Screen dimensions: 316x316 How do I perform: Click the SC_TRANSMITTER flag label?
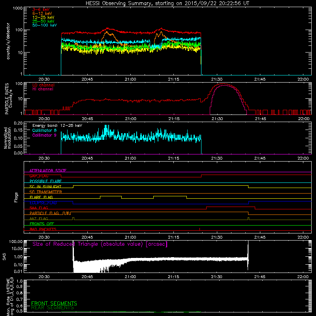click(46, 192)
